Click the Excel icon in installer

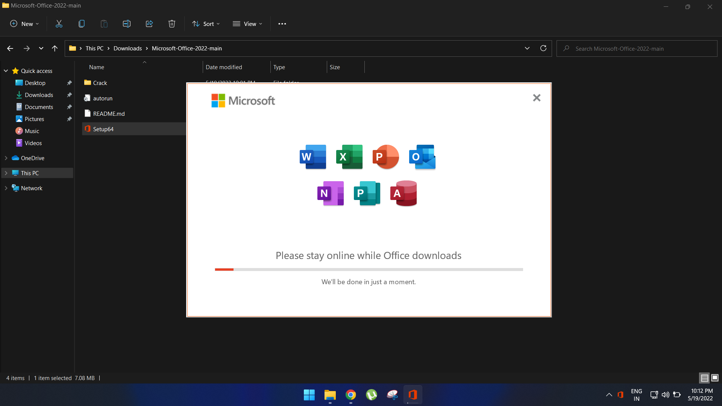click(x=349, y=157)
